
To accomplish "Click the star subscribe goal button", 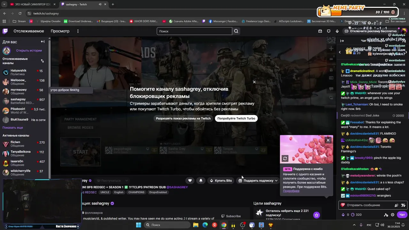I will (316, 215).
